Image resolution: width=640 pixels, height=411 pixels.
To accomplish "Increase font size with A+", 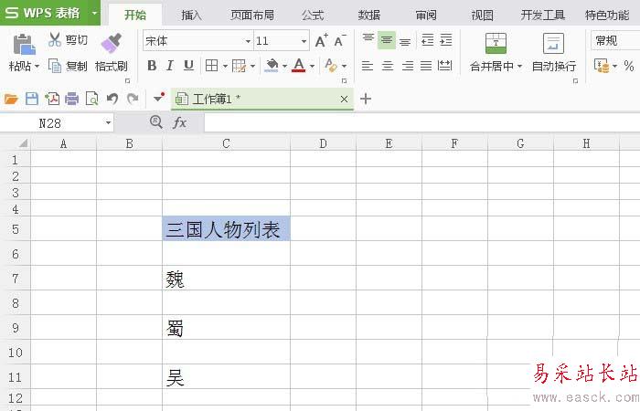I will [x=322, y=40].
